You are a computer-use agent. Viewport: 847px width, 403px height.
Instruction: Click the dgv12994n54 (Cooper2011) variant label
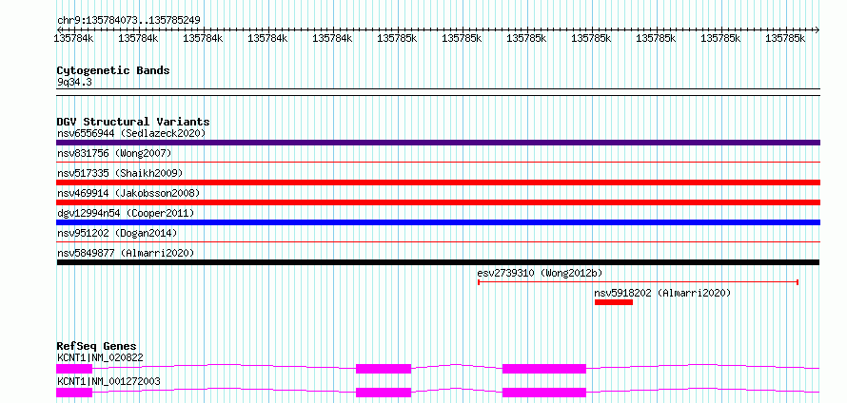click(126, 213)
